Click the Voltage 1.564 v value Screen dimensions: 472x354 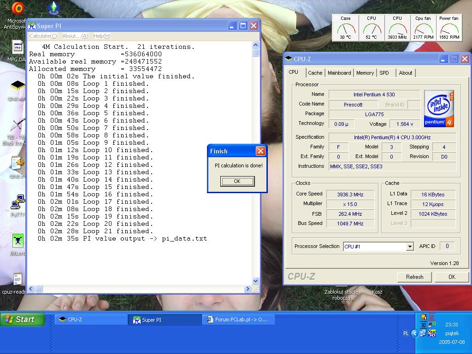405,124
